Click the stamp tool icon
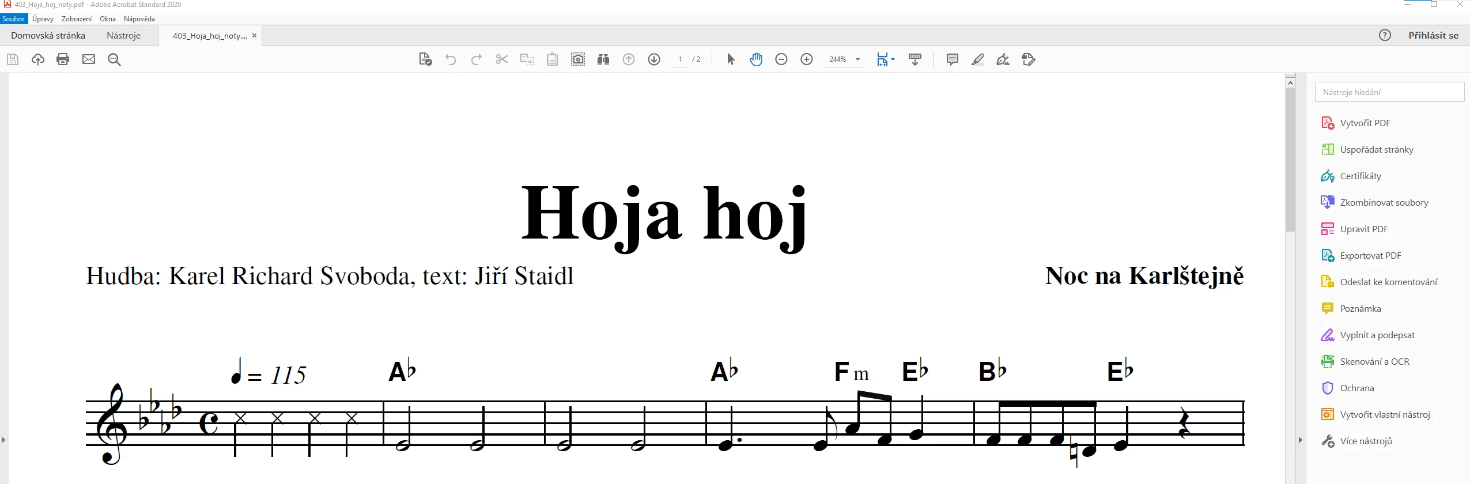This screenshot has width=1470, height=484. pos(1029,59)
